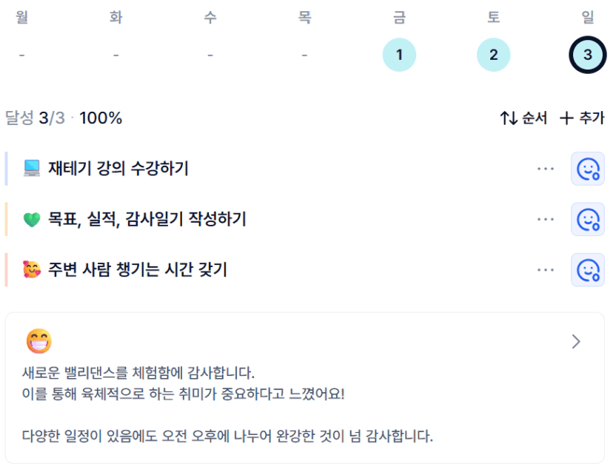Select highlighted day 3 under 일
This screenshot has width=616, height=475.
(587, 55)
